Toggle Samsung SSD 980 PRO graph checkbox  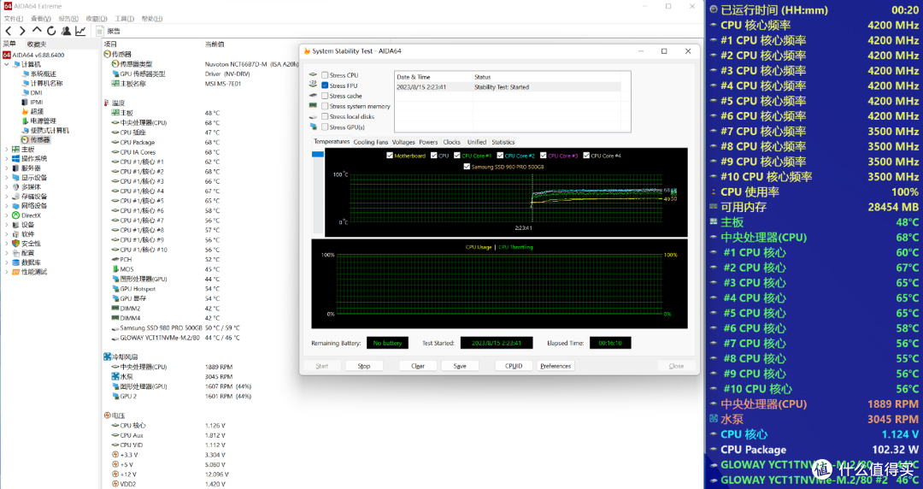(467, 167)
